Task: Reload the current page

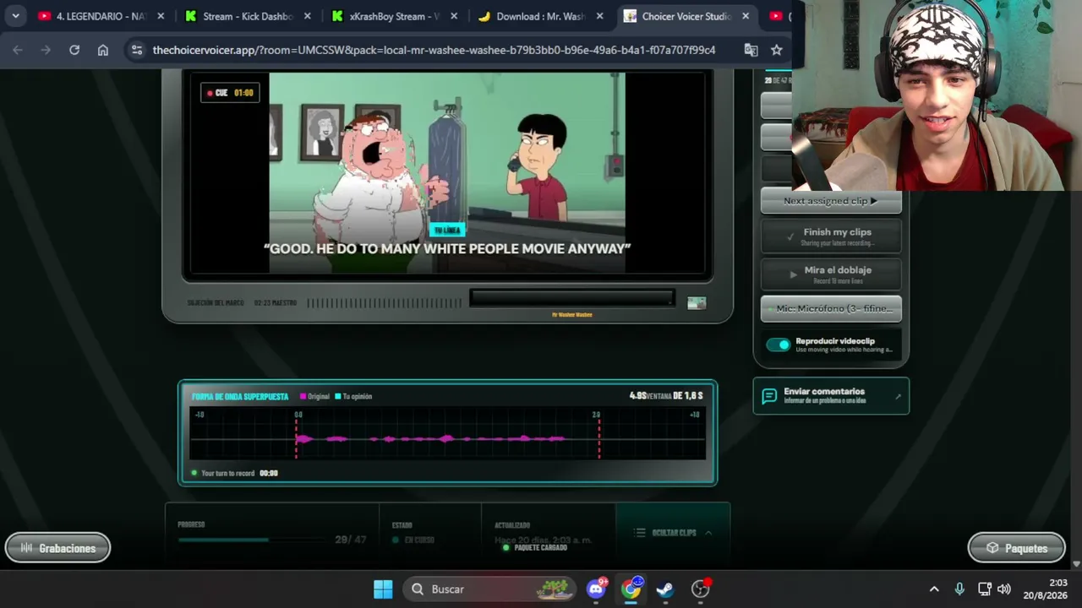Action: point(74,50)
